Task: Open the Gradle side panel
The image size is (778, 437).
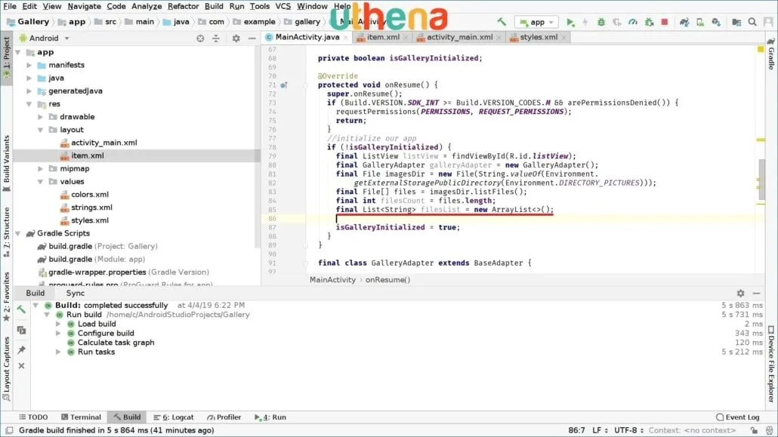Action: click(x=771, y=54)
